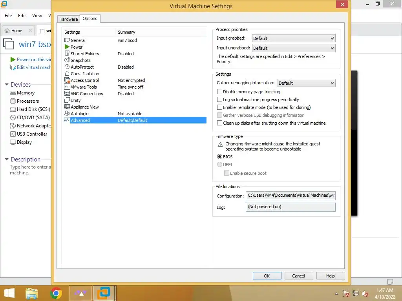Click the CD/DVD (SATA) disc icon
402x301 pixels.
(x=13, y=118)
